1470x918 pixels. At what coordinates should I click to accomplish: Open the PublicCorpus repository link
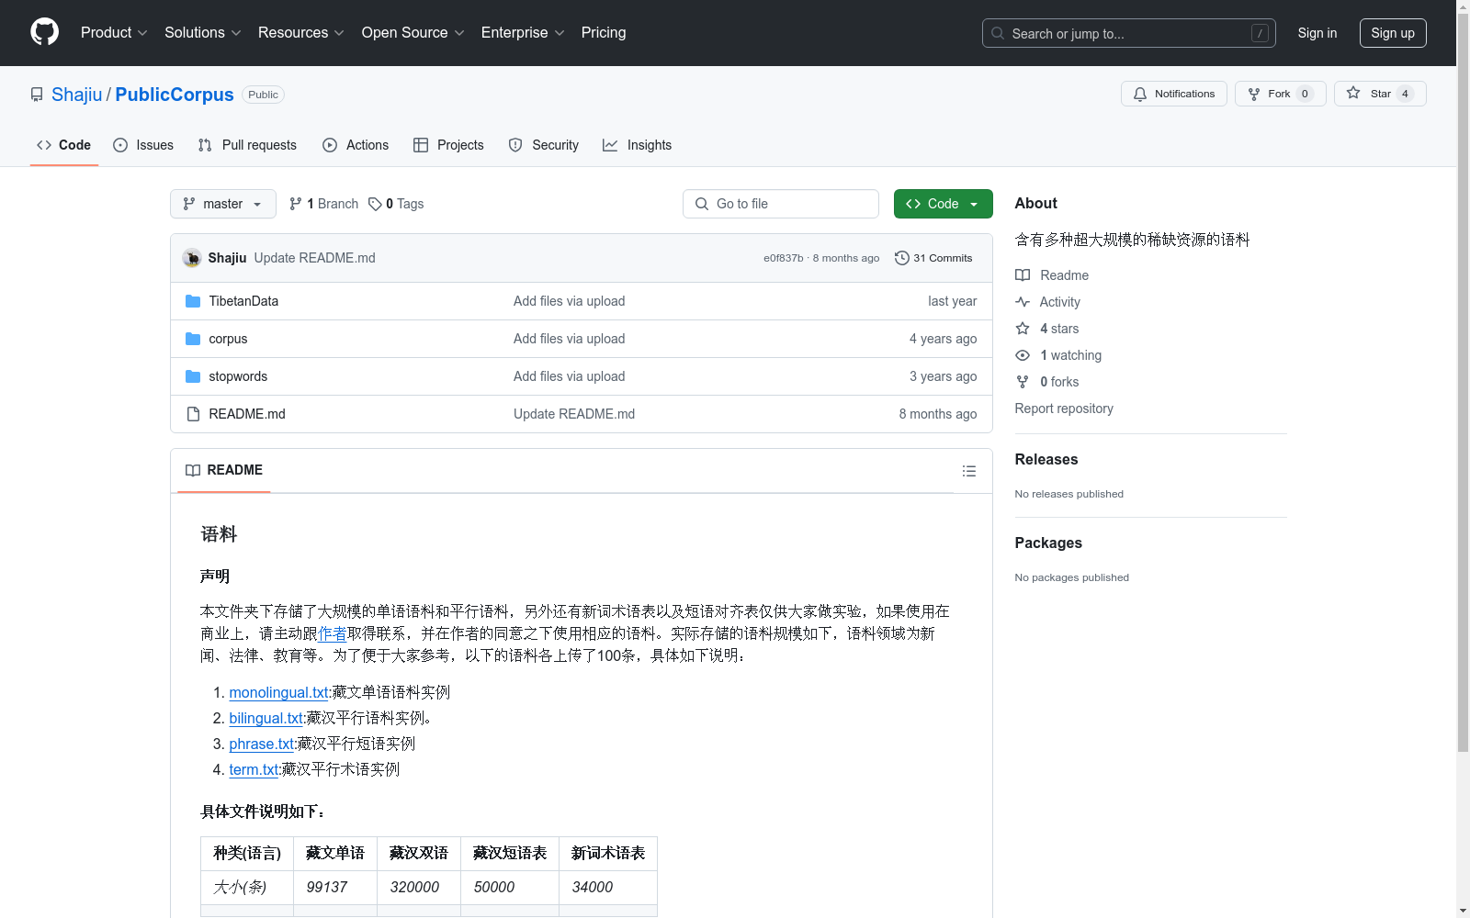[175, 95]
